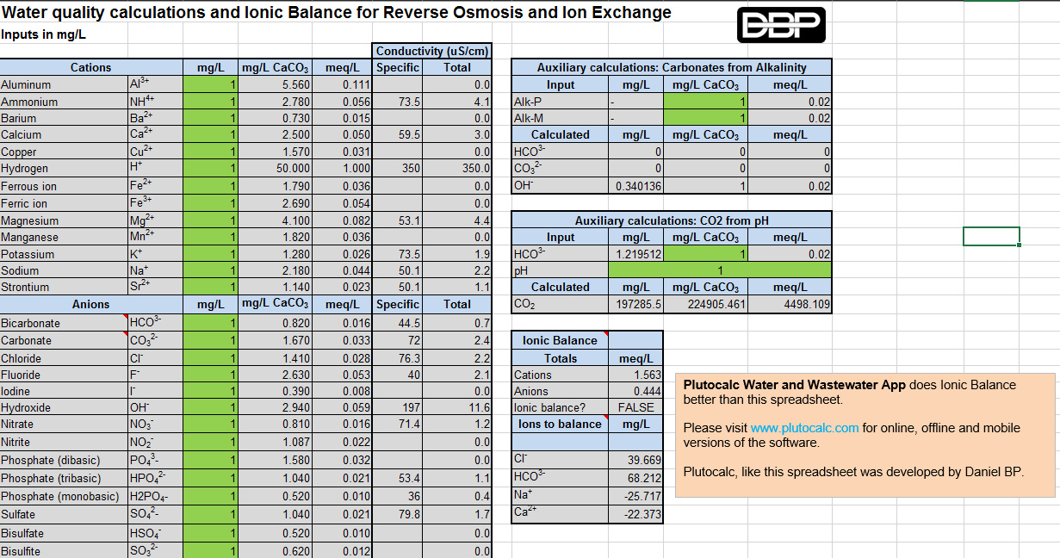Click the Hydrogen total conductivity 350.0 cell
The width and height of the screenshot is (1060, 558).
456,169
